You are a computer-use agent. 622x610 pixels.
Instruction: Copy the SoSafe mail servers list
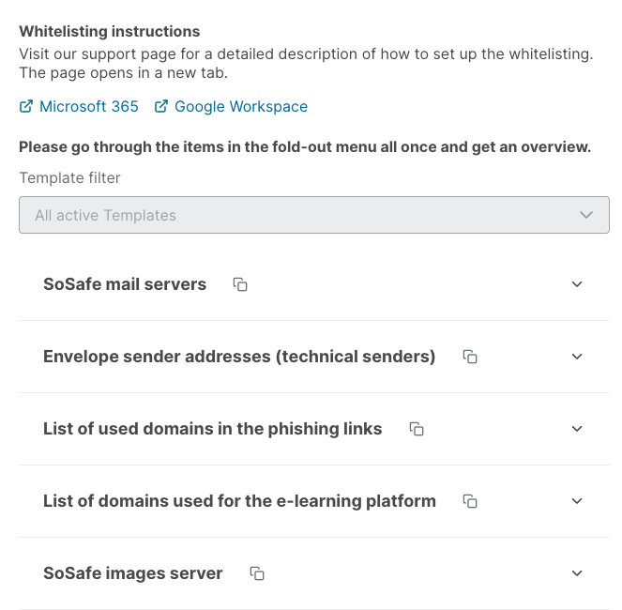[x=240, y=284]
